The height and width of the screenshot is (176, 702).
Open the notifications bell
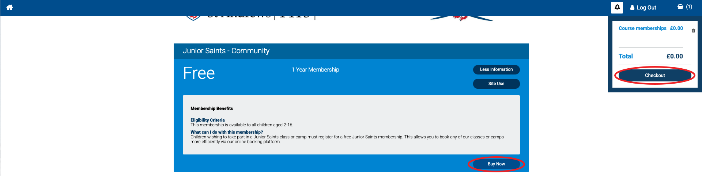pos(617,7)
